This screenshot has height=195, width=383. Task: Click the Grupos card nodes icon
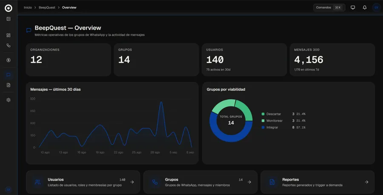pyautogui.click(x=155, y=182)
